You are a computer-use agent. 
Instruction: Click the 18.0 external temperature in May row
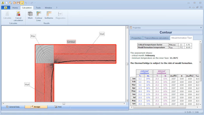pos(140,91)
